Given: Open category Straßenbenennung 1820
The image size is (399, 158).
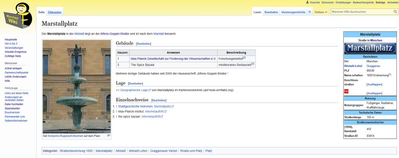Looking at the screenshot, I should coord(76,151).
